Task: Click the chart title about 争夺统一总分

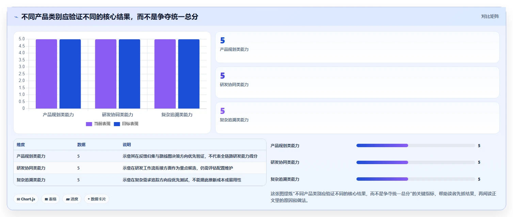Action: (x=110, y=17)
